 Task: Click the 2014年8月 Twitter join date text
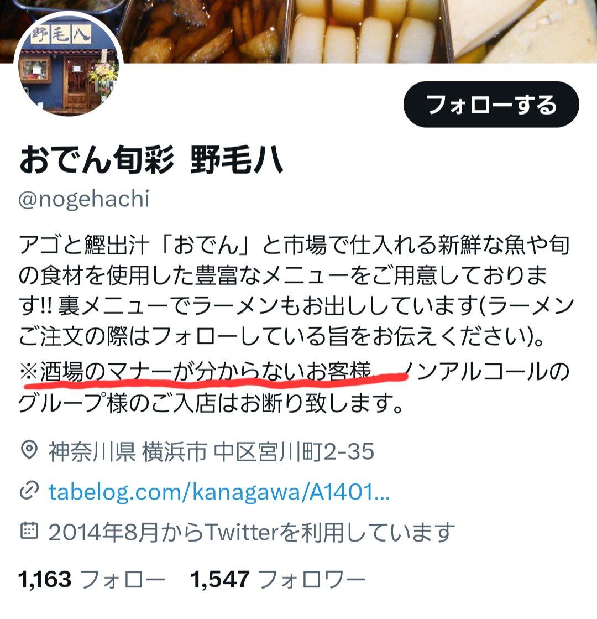coord(252,532)
